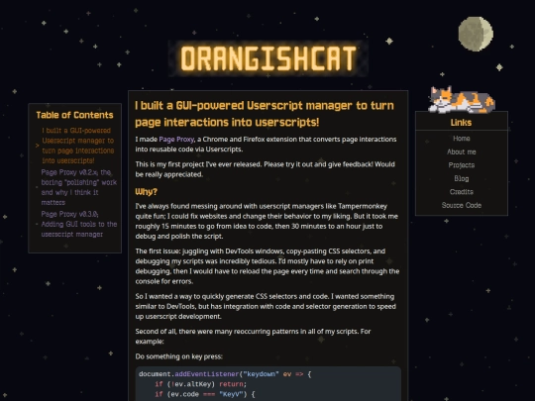Click the ORANGISHCAT site title logo
This screenshot has width=535, height=401.
coord(268,58)
